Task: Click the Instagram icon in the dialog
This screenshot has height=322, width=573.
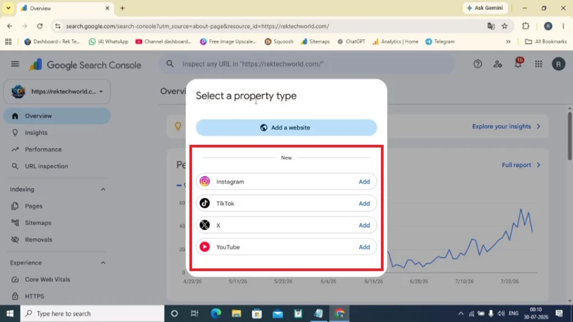Action: [x=205, y=182]
